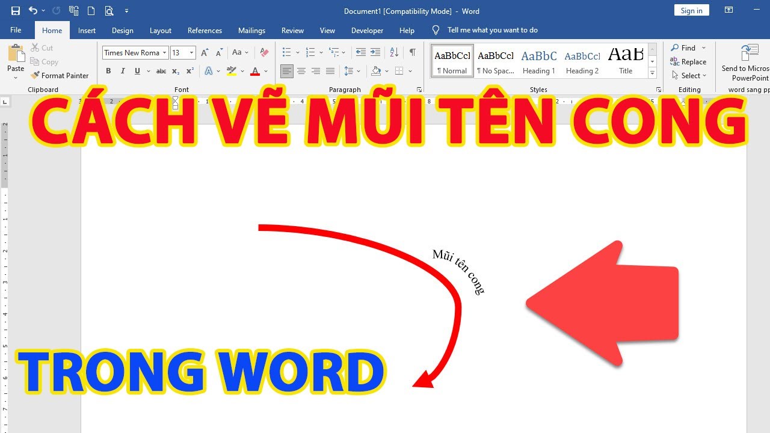Click the Copy command

pyautogui.click(x=44, y=61)
